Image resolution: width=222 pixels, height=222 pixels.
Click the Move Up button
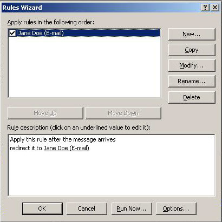tap(45, 113)
